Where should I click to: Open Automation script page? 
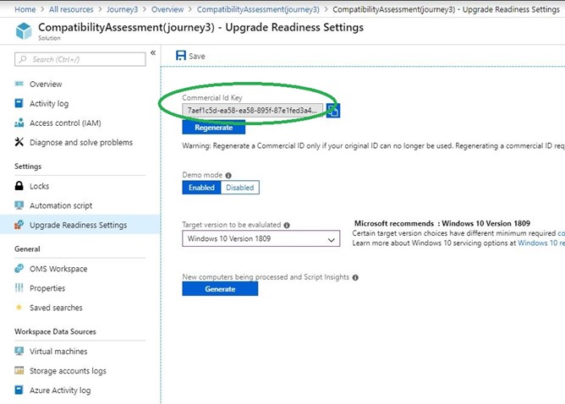[x=60, y=205]
